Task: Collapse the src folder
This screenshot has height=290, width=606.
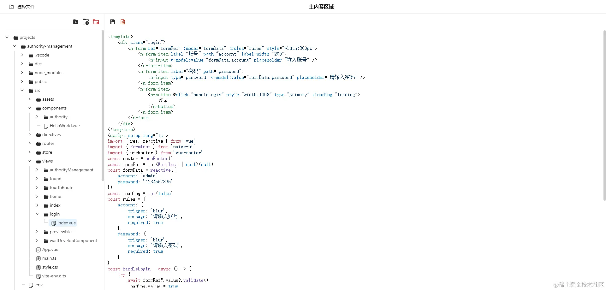Action: click(x=22, y=90)
